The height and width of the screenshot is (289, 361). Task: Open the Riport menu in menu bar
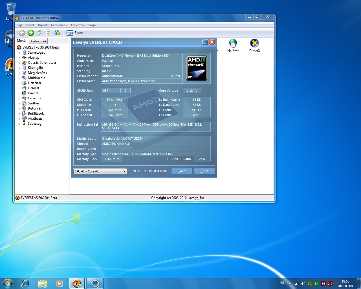(x=43, y=25)
